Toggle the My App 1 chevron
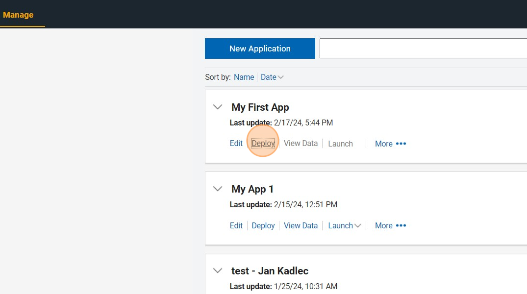The height and width of the screenshot is (294, 527). [218, 189]
